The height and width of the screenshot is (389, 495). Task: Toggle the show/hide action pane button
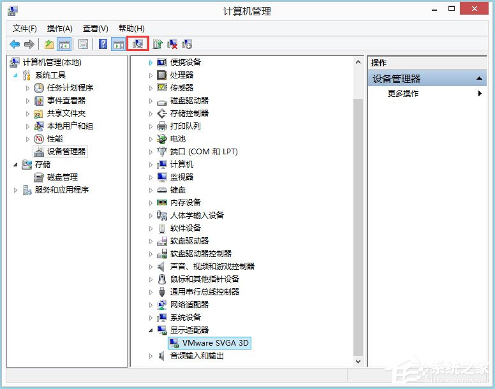(118, 44)
